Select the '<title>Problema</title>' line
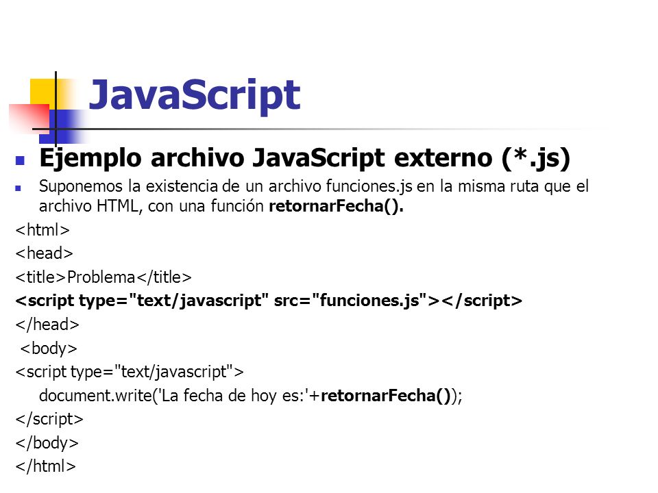The image size is (658, 493). pos(103,277)
